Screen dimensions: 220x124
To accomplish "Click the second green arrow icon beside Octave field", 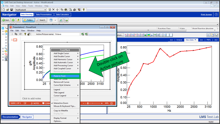I will (86, 34).
